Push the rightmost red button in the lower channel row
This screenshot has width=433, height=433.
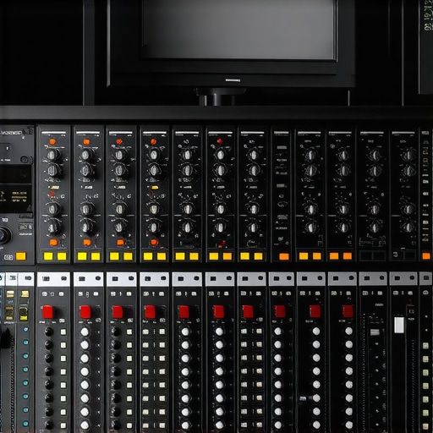[x=348, y=311]
